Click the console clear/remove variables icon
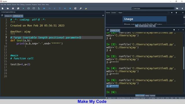Screen dimensions: 185x104 click(174, 30)
